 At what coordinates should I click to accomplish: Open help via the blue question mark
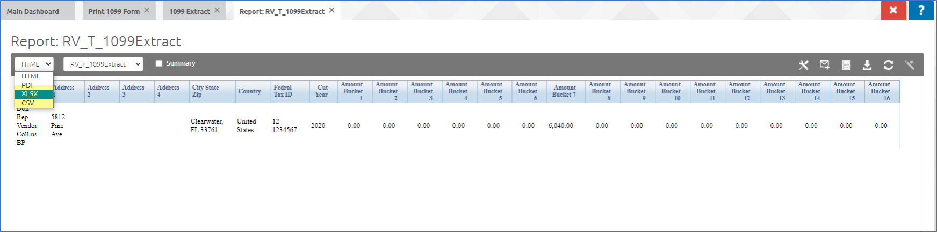pos(921,10)
